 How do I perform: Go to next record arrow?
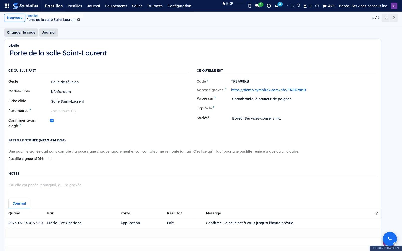tap(394, 18)
